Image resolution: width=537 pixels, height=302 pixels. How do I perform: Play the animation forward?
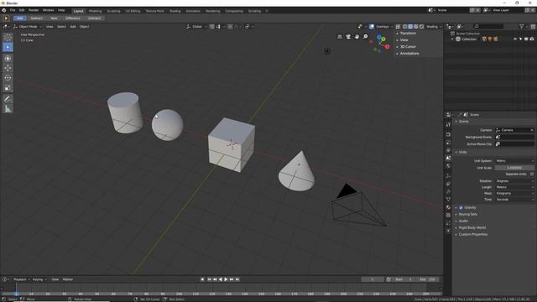pyautogui.click(x=226, y=279)
